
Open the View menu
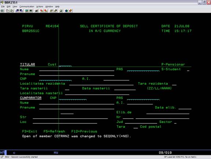click(x=15, y=7)
